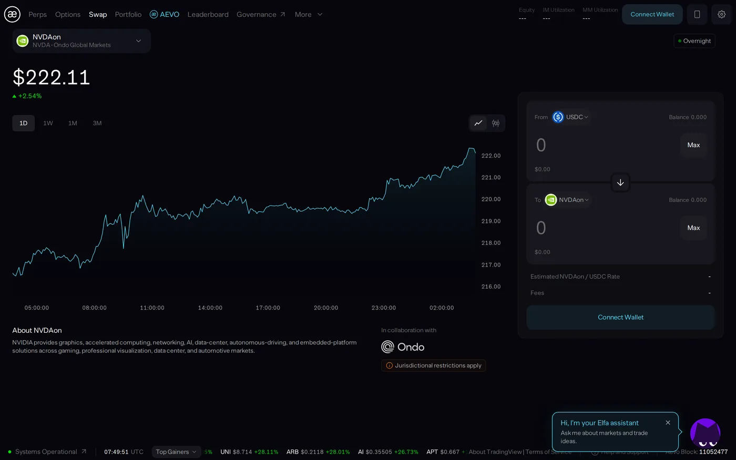Open the Perps page
This screenshot has height=460, width=736.
tap(37, 14)
